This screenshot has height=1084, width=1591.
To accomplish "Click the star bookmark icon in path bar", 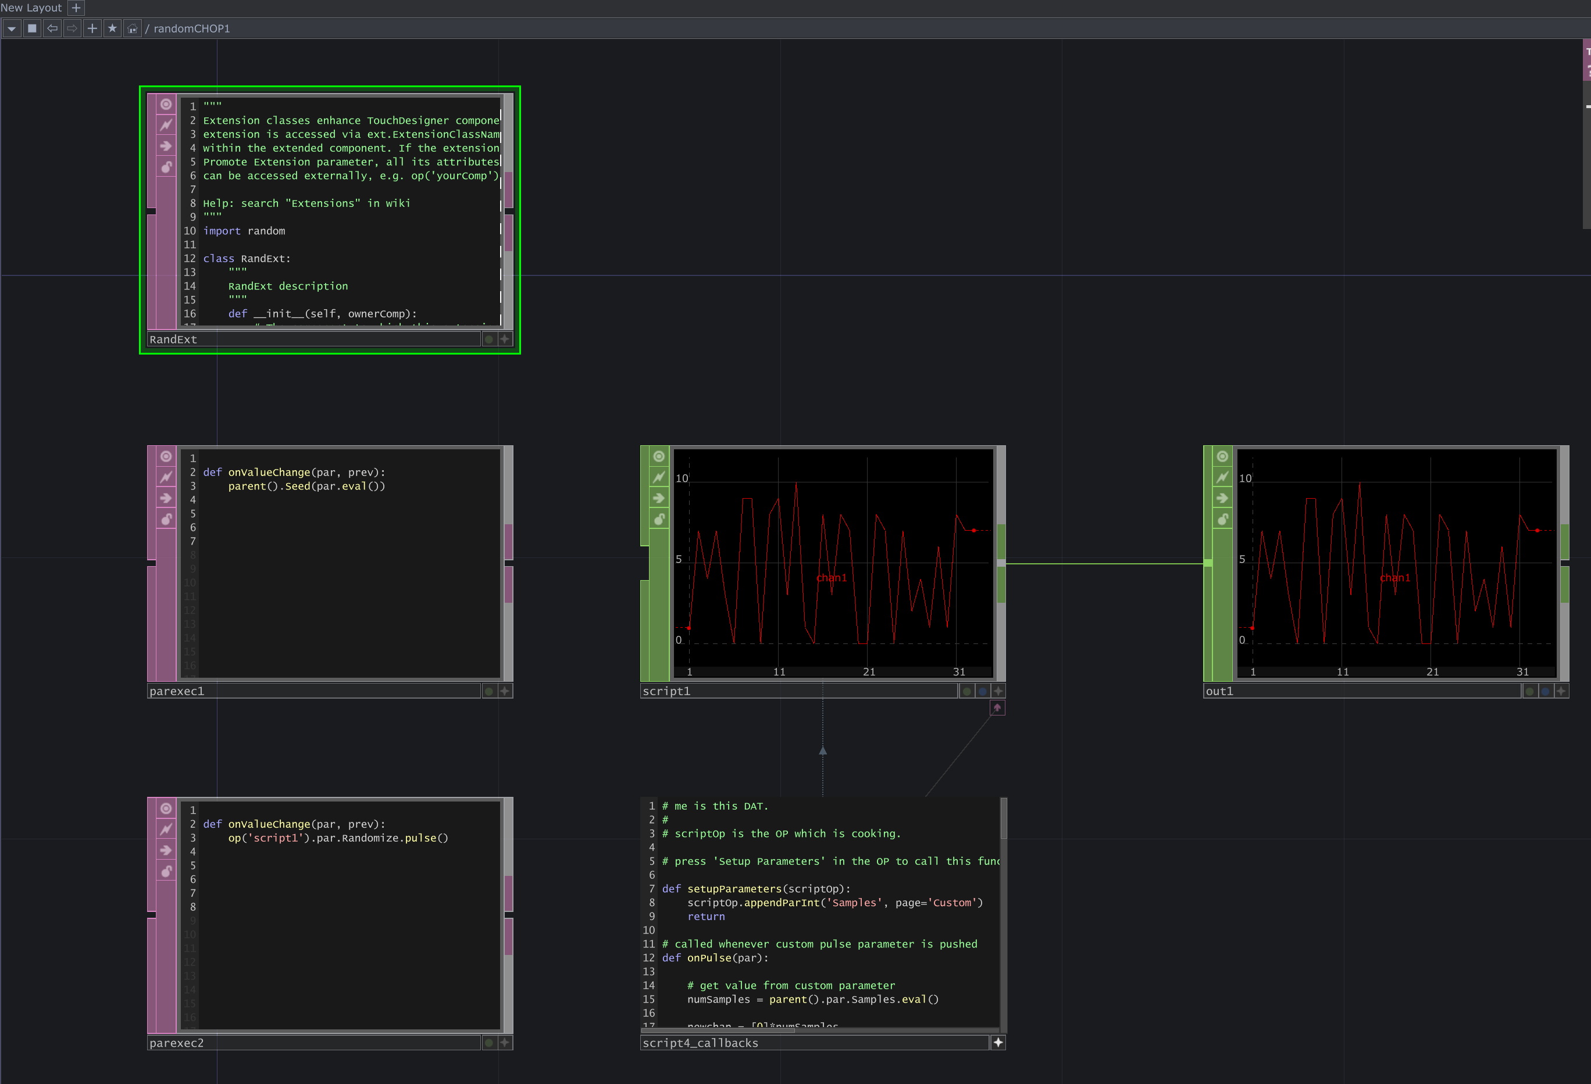I will 112,28.
